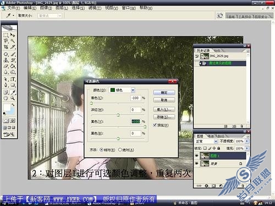Screen dimensions: 275x206
Task: Hide the 背景 layer eye icon
Action: [197, 163]
